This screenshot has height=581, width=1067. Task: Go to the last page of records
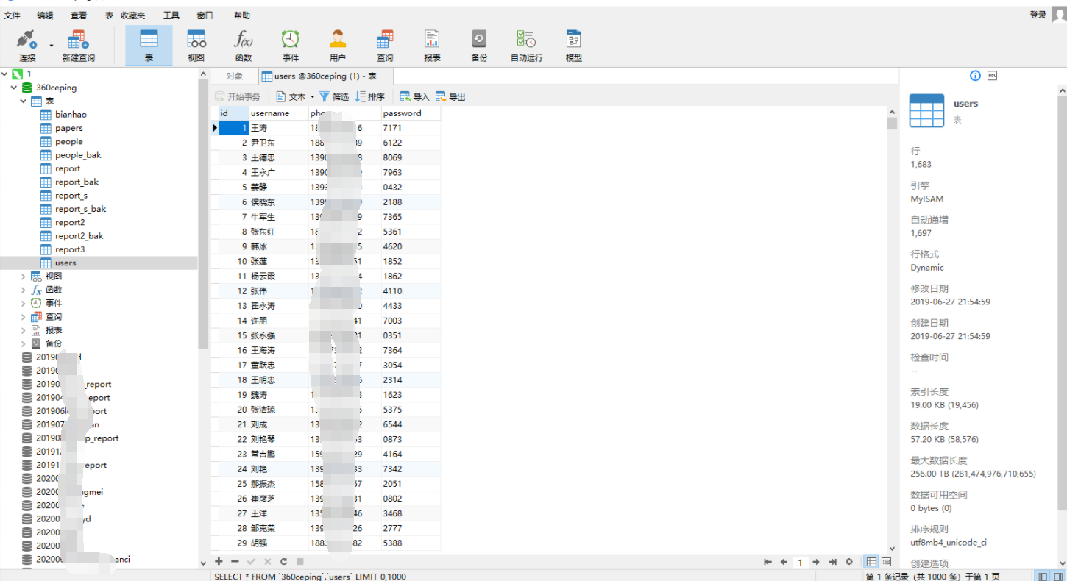coord(832,562)
